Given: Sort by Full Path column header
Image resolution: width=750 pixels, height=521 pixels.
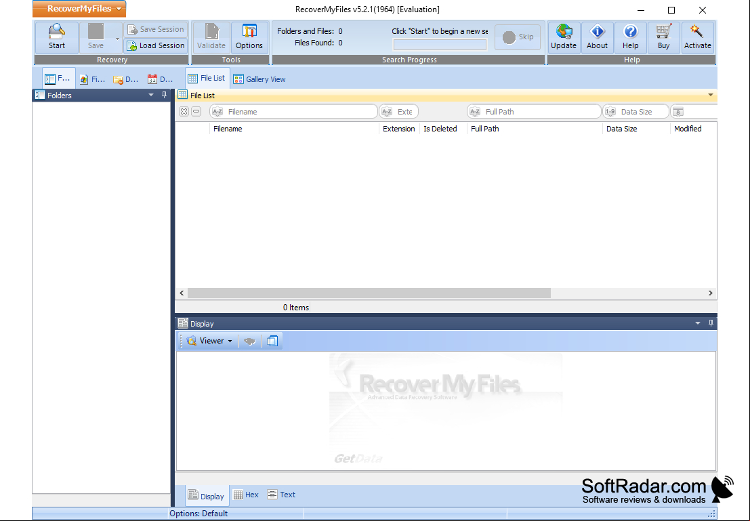Looking at the screenshot, I should pyautogui.click(x=535, y=129).
